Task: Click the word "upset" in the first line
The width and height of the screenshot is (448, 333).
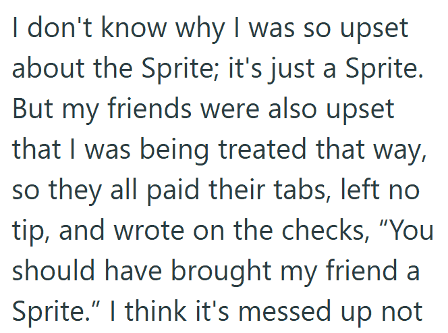Action: (374, 29)
